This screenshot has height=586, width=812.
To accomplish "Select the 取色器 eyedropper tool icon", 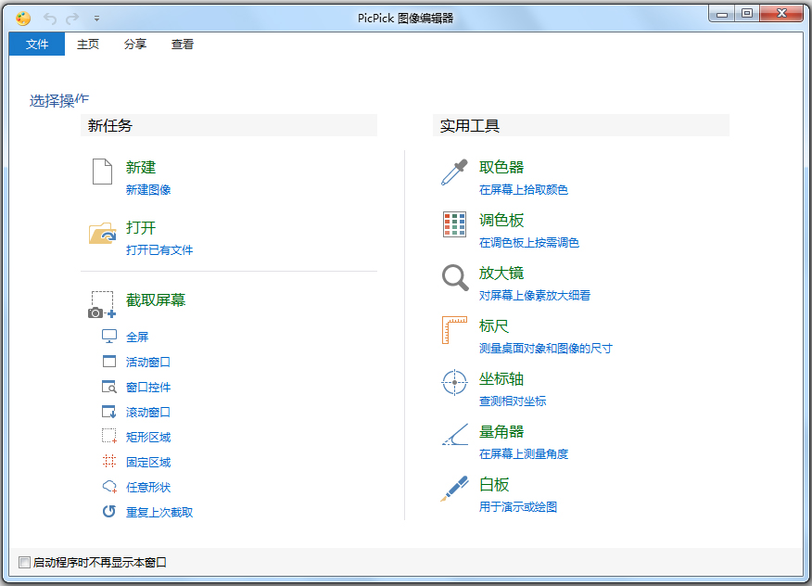I will 453,171.
